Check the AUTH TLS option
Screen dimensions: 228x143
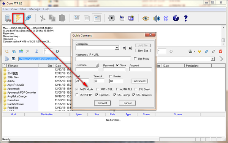pos(117,89)
